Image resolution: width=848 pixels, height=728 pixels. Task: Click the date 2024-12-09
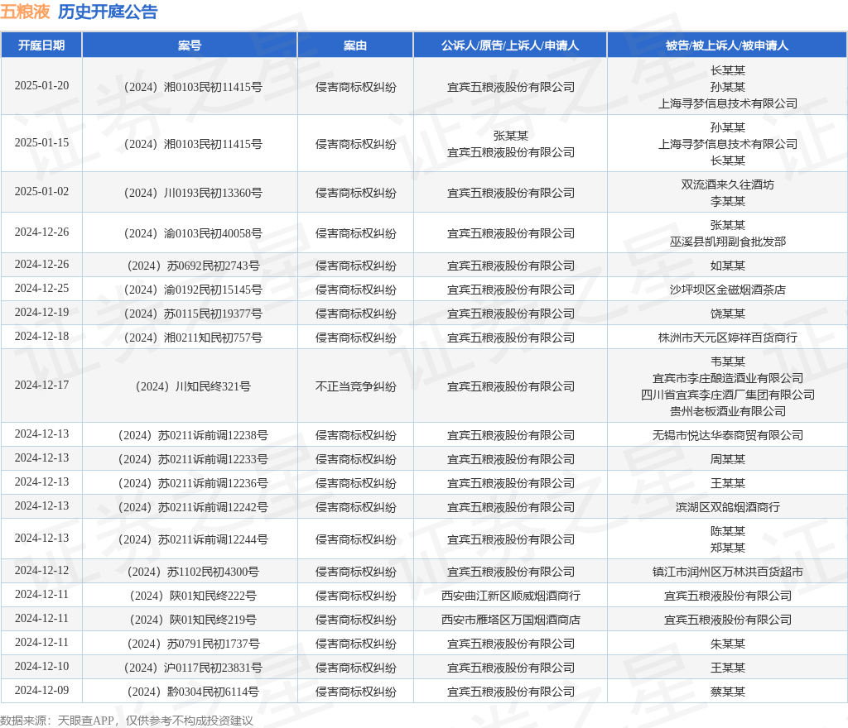pyautogui.click(x=41, y=690)
